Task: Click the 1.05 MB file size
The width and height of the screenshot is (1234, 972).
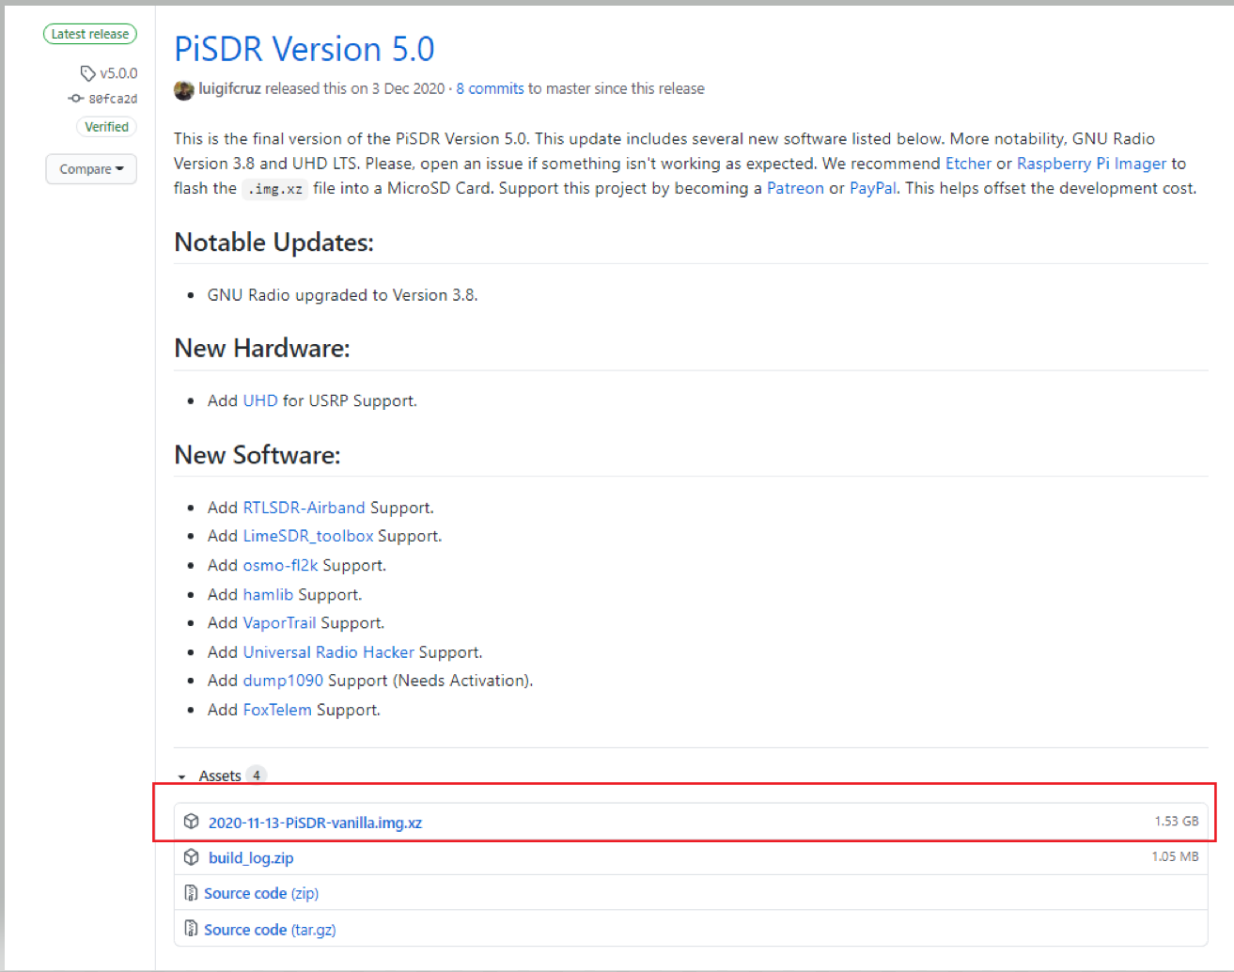Action: click(x=1175, y=856)
